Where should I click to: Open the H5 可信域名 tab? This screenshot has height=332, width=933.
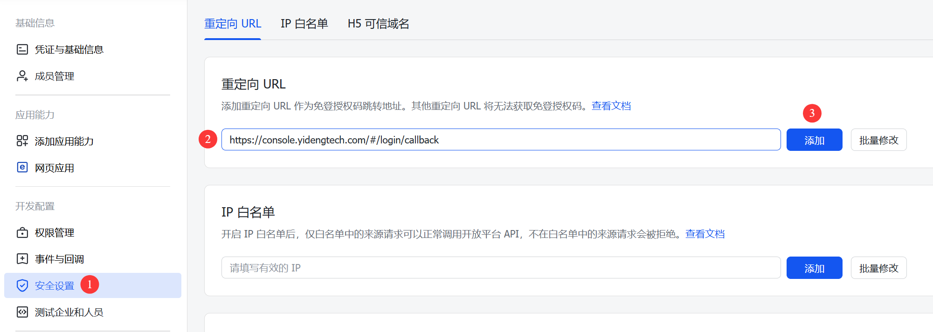point(378,24)
